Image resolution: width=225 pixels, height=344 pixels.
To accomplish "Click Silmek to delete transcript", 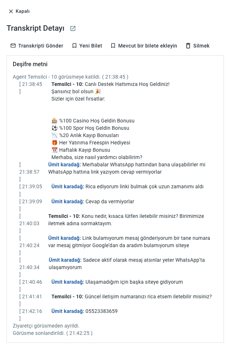I will point(201,46).
